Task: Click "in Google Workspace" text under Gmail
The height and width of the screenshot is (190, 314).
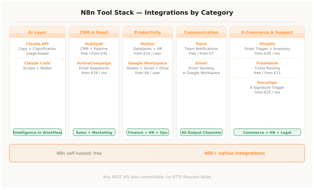Action: (x=201, y=73)
